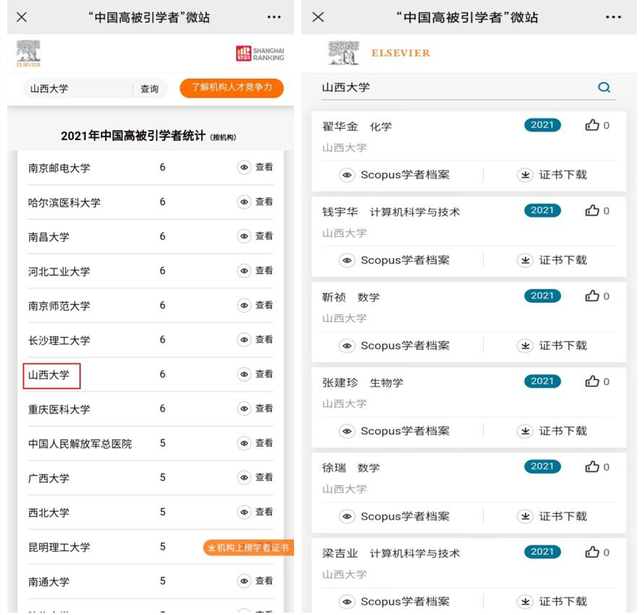Viewport: 644px width, 615px height.
Task: Download the certificate for 梁吉业
Action: 552,602
